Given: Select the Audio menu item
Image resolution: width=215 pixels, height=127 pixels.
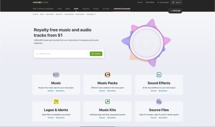Looking at the screenshot, I should coord(76,9).
